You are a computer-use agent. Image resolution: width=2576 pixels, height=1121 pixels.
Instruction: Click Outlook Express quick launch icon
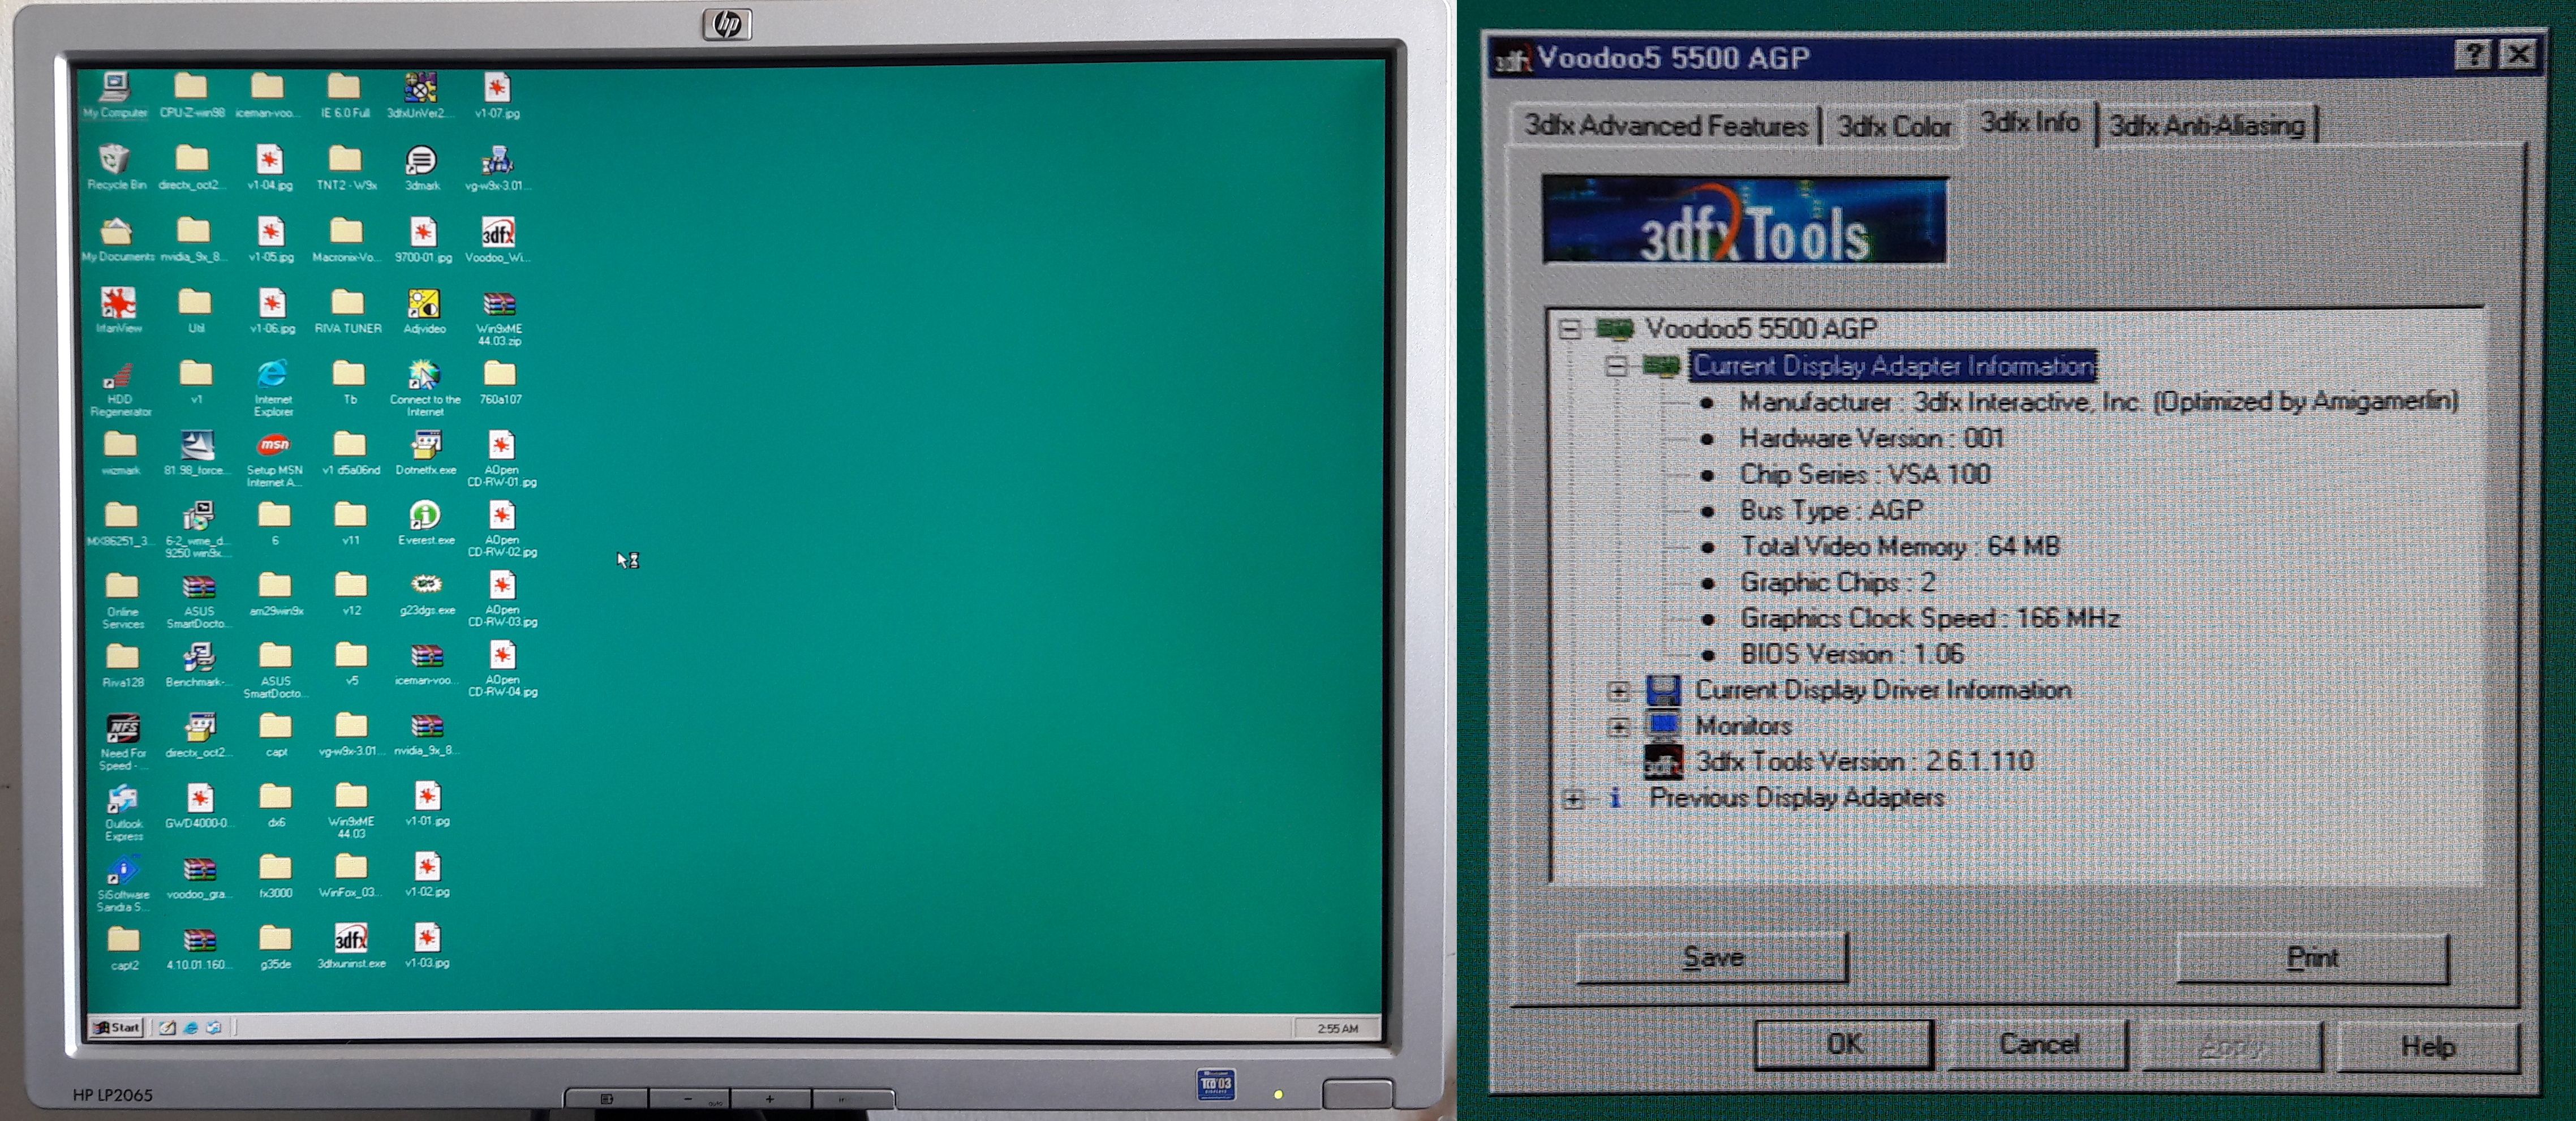coord(213,1027)
